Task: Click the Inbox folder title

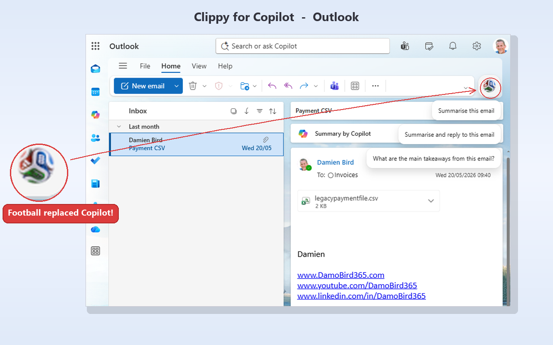Action: tap(138, 111)
